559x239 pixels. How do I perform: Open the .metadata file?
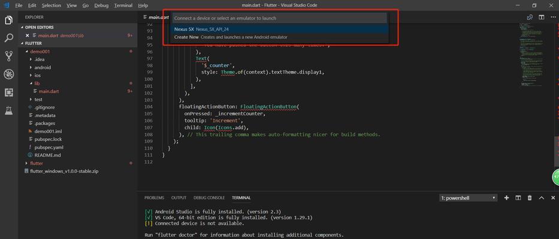point(44,115)
